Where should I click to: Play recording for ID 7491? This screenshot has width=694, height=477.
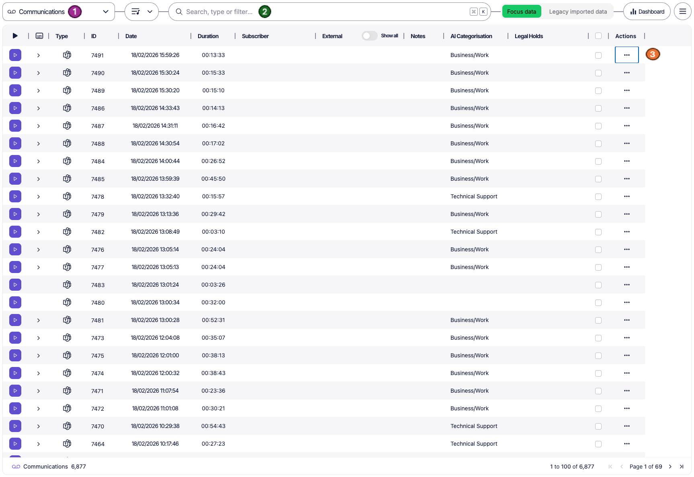point(15,55)
